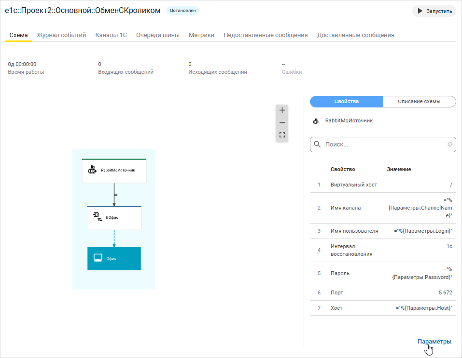The width and height of the screenshot is (462, 358).
Task: Click the zoom out icon on the diagram
Action: tap(282, 122)
